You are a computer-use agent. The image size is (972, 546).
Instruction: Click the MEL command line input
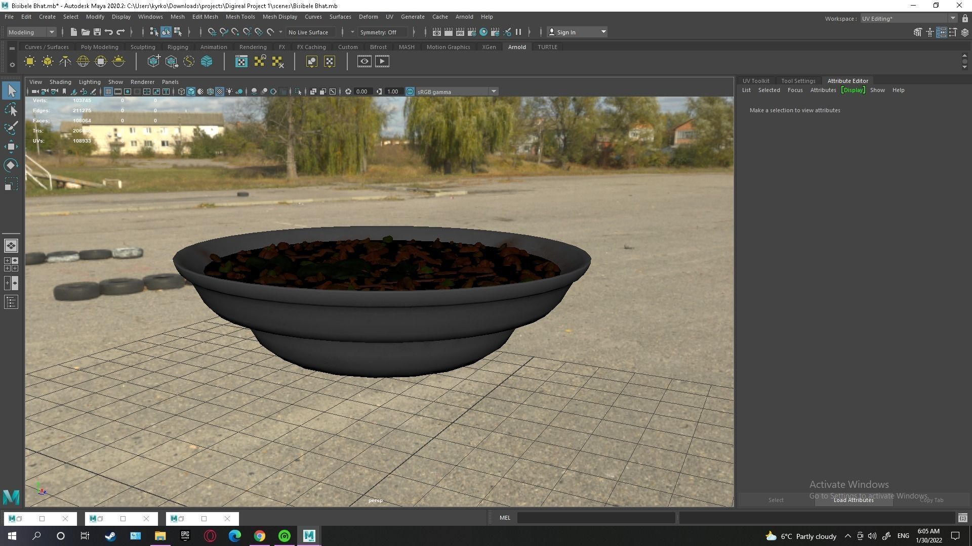(595, 518)
